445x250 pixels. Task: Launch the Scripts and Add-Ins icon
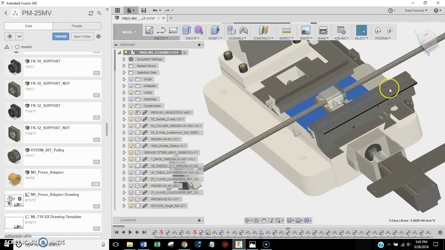tap(341, 30)
